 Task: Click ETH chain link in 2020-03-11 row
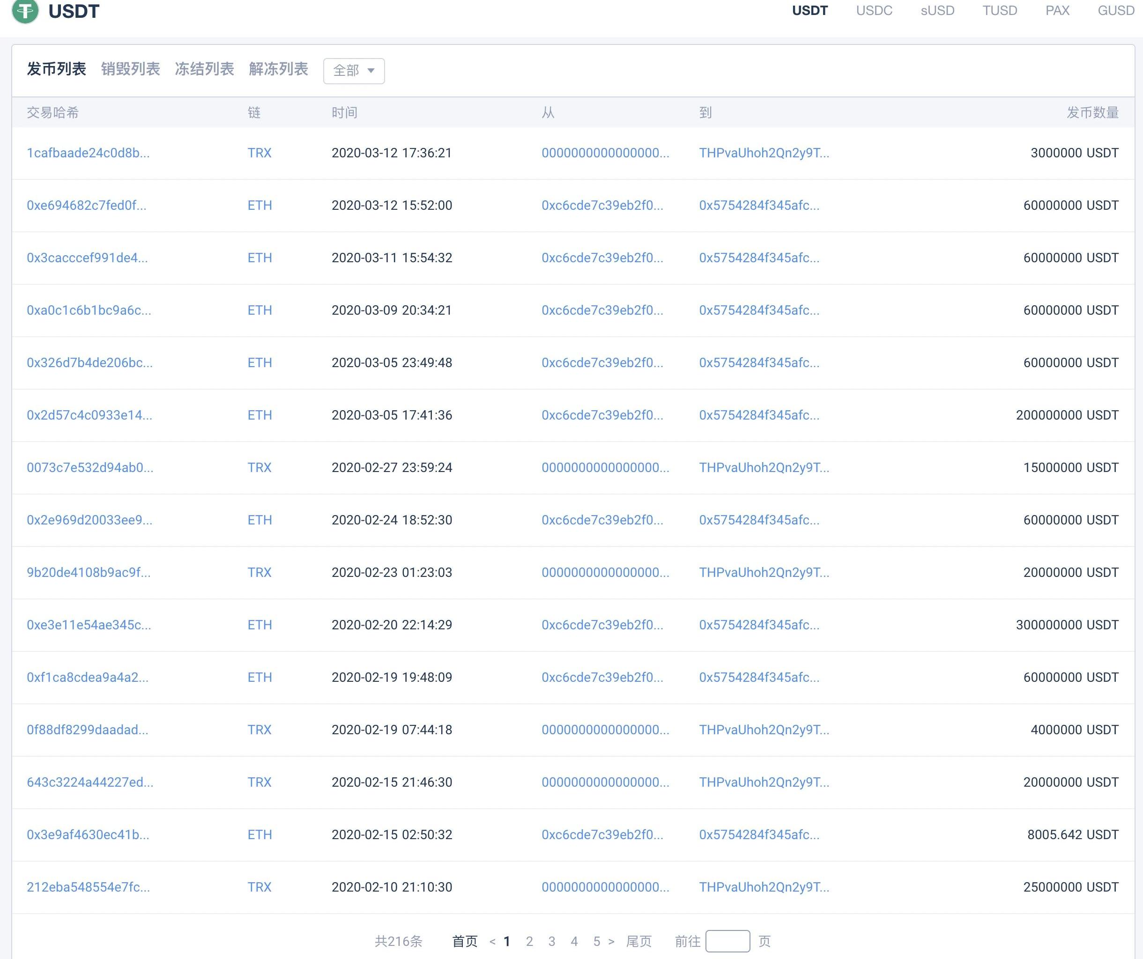tap(260, 258)
